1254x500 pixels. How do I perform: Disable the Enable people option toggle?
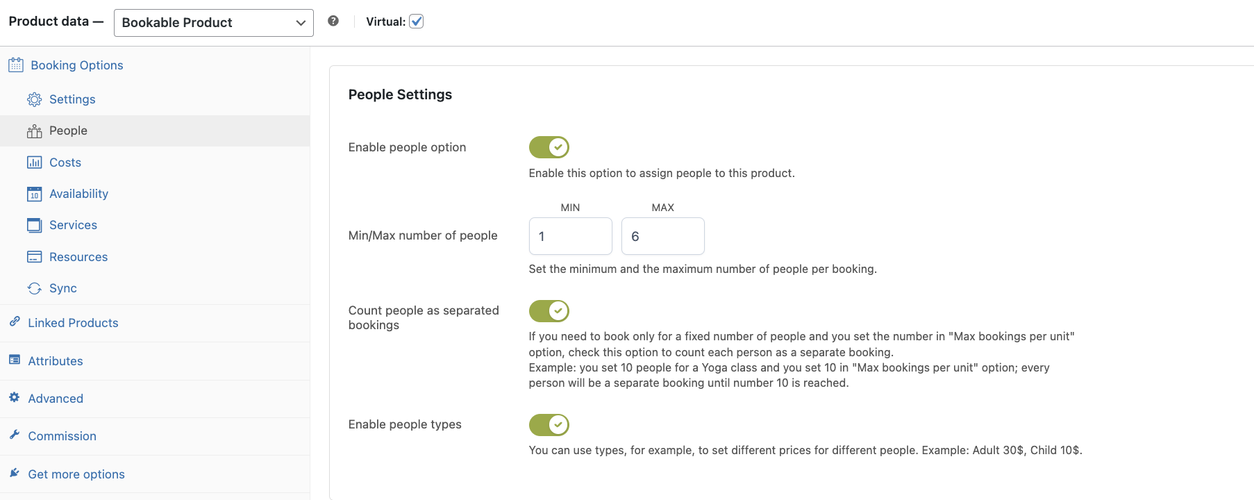point(549,147)
